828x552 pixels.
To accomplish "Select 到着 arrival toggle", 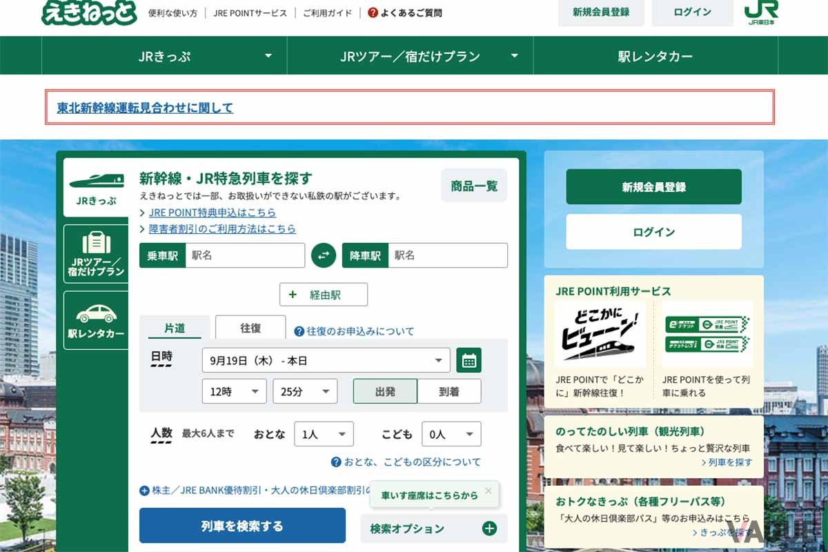I will tap(449, 391).
